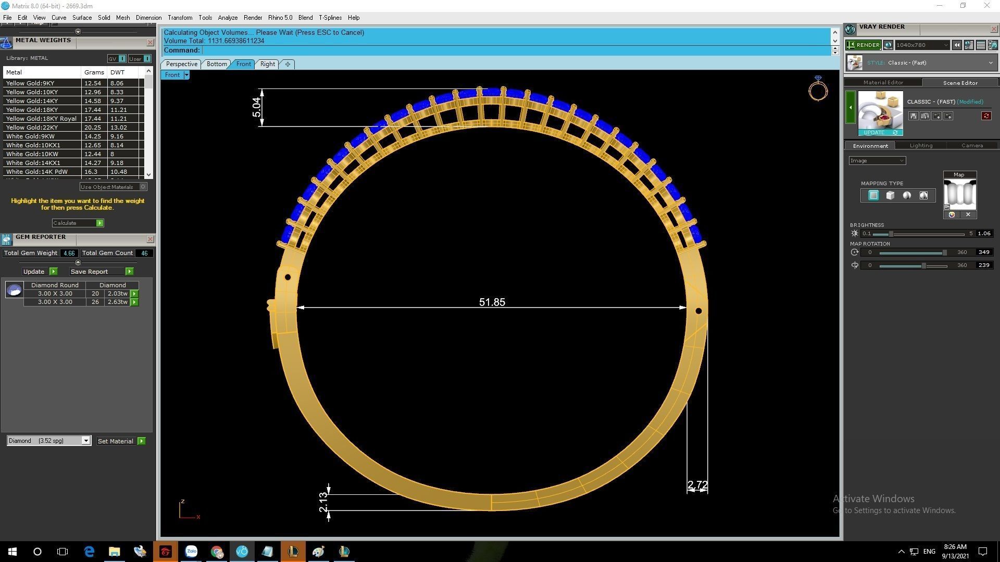
Task: Open the 1040x780 render resolution dropdown
Action: click(922, 45)
